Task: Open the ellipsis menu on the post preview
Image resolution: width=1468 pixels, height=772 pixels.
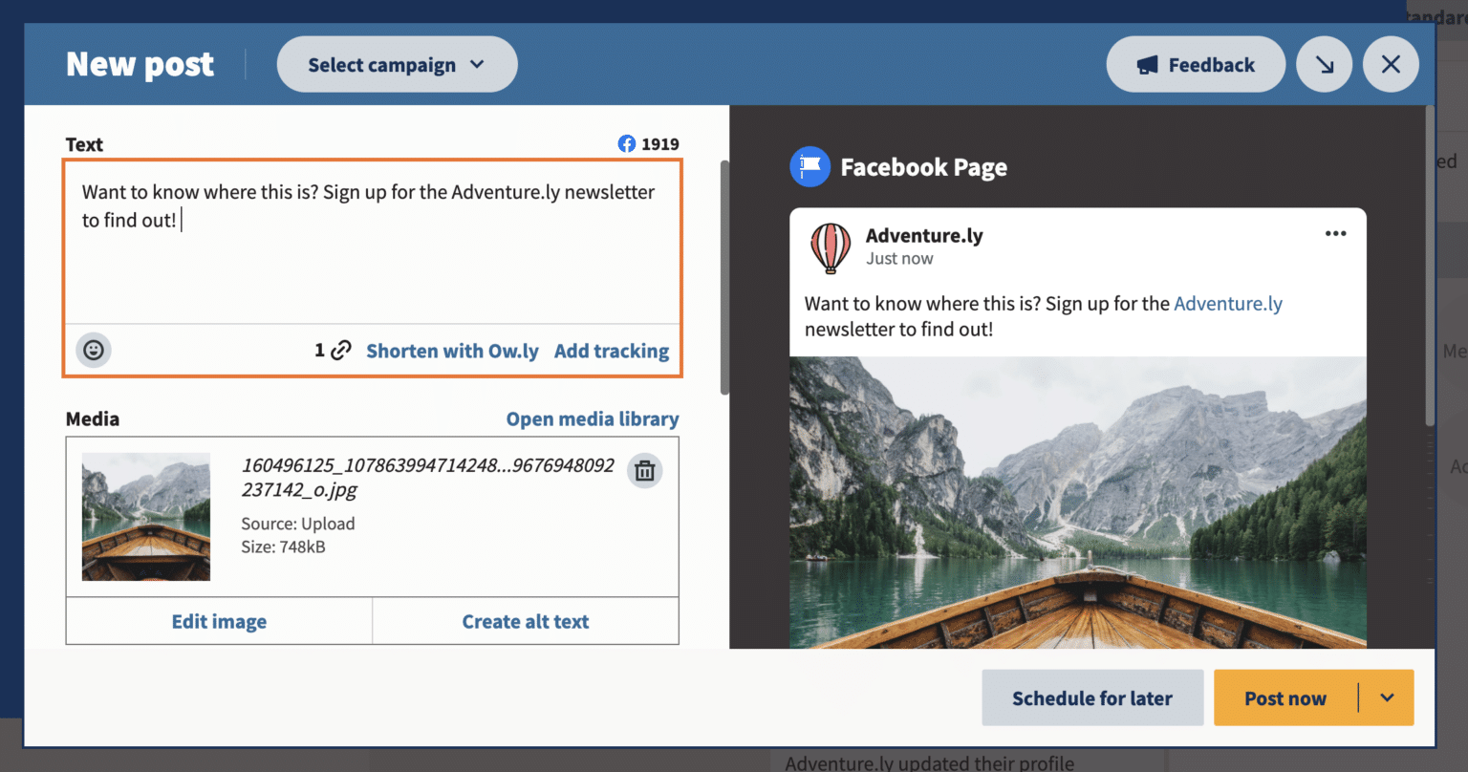Action: point(1335,232)
